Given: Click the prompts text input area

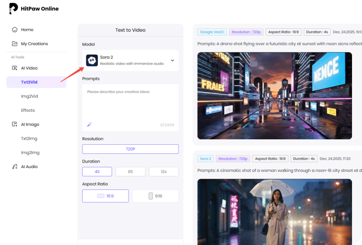Looking at the screenshot, I should [130, 103].
